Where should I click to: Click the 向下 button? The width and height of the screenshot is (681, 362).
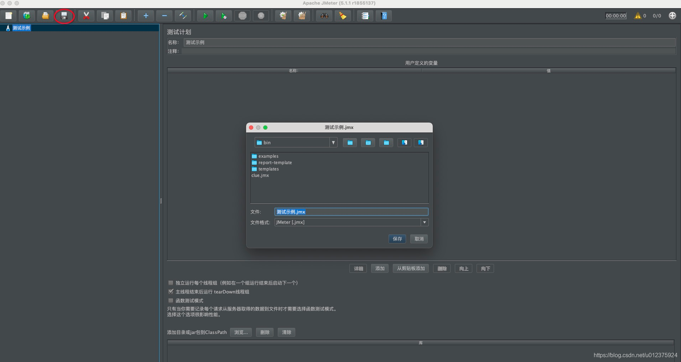point(485,269)
